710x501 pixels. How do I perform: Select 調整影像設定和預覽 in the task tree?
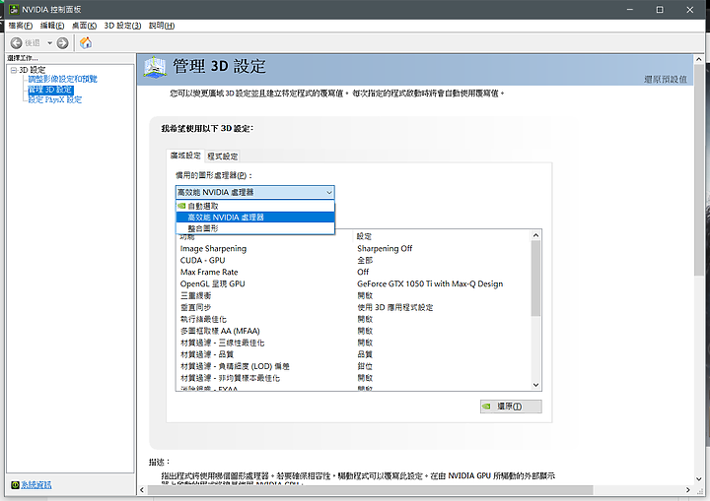coord(62,79)
